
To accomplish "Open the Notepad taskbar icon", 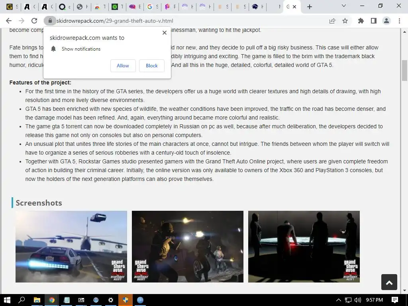I will pos(67,300).
